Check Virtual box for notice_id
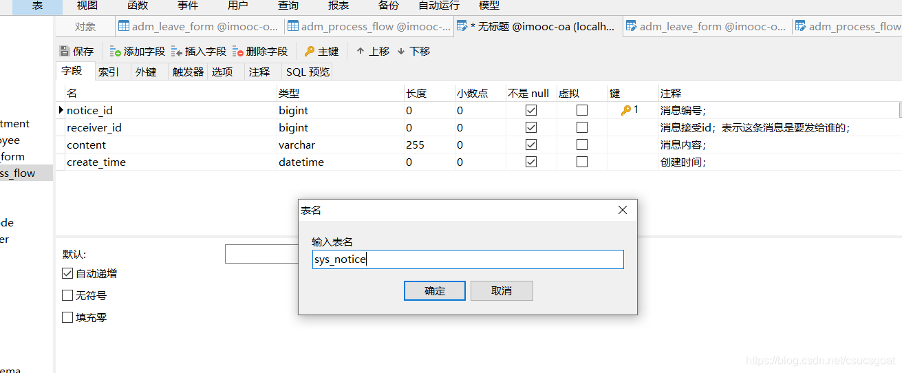 tap(582, 110)
